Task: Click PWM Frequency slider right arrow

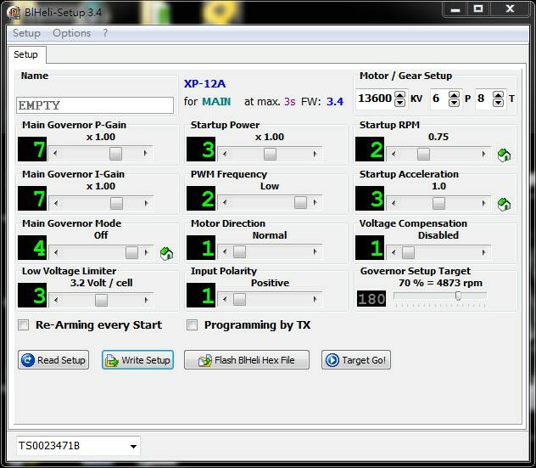Action: (x=315, y=202)
